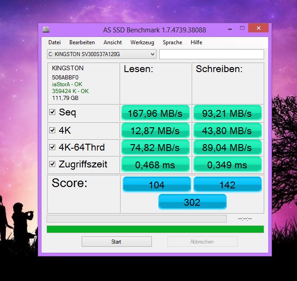The width and height of the screenshot is (297, 281).
Task: Click the 4K-64Thrd read result 74,82 MB/s
Action: (155, 147)
